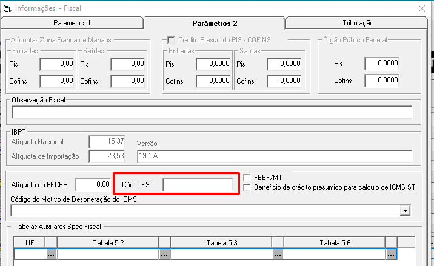The height and width of the screenshot is (266, 434).
Task: Click the IBPT Versão field showing 19.1.A
Action: point(275,156)
